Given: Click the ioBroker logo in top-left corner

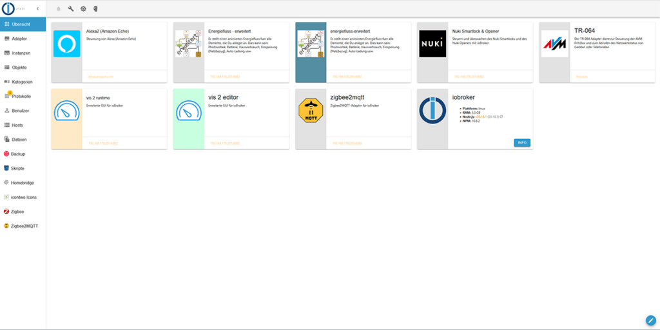Looking at the screenshot, I should click(8, 8).
